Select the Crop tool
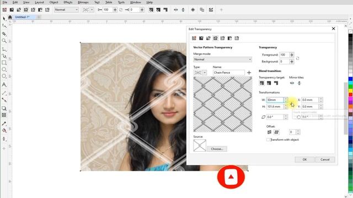The width and height of the screenshot is (353, 198). (x=4, y=34)
